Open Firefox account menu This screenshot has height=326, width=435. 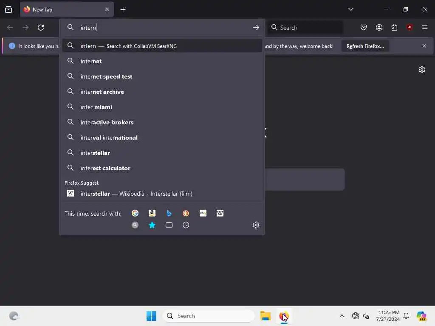coord(379,27)
